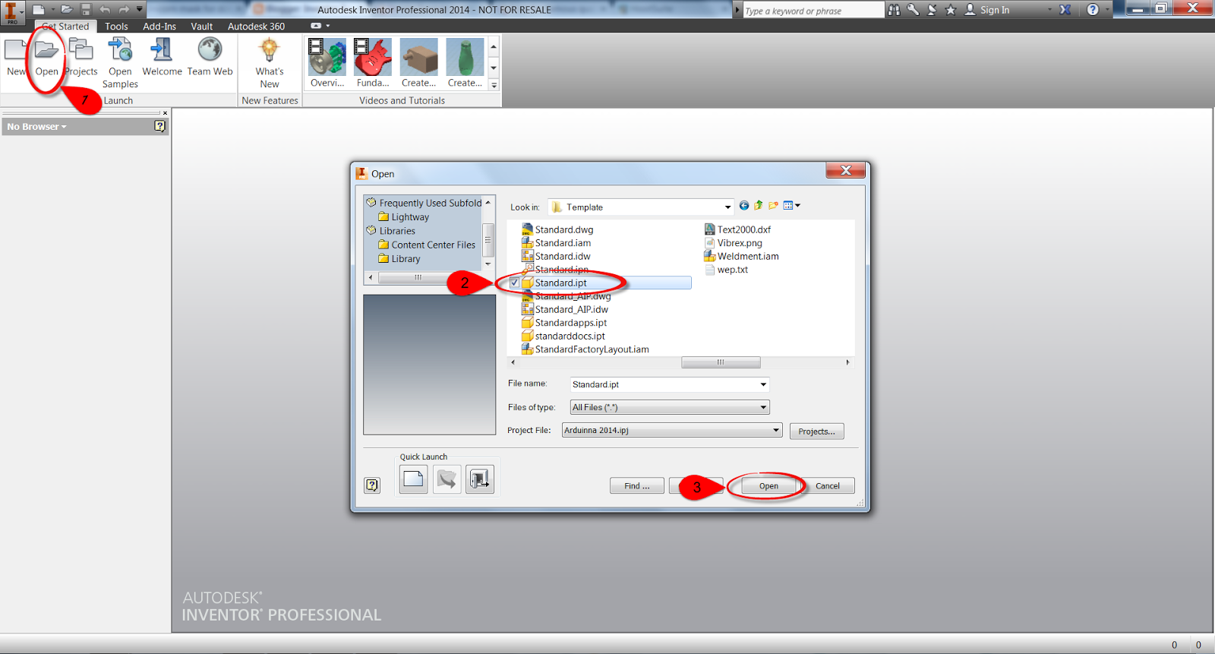1215x654 pixels.
Task: Click the Find ... button
Action: point(637,486)
